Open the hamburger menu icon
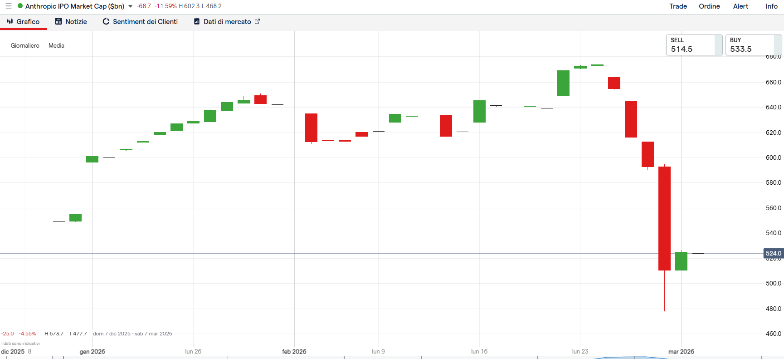The width and height of the screenshot is (784, 359). point(9,6)
